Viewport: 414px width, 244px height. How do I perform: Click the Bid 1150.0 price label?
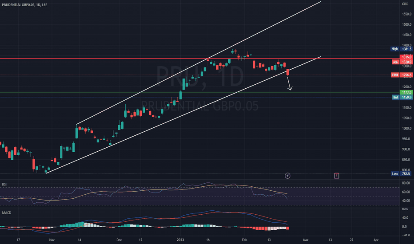[402, 97]
